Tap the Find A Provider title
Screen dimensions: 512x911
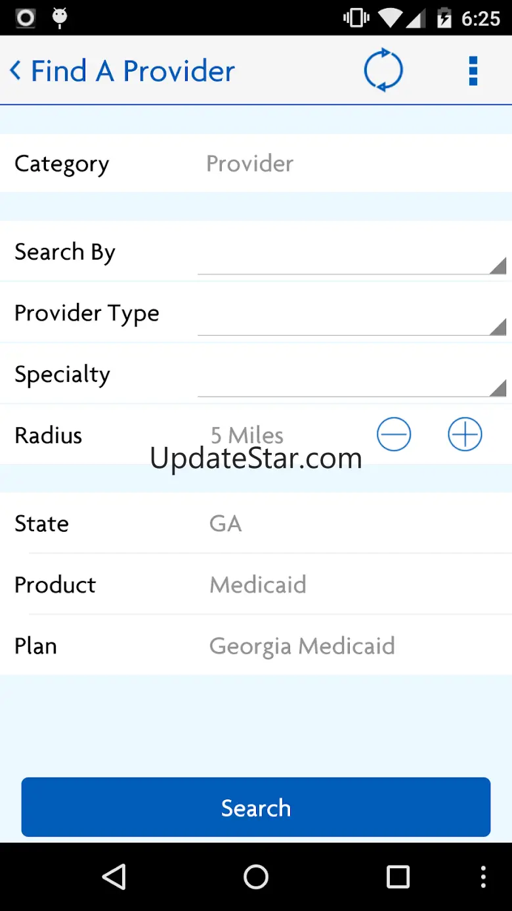tap(133, 71)
